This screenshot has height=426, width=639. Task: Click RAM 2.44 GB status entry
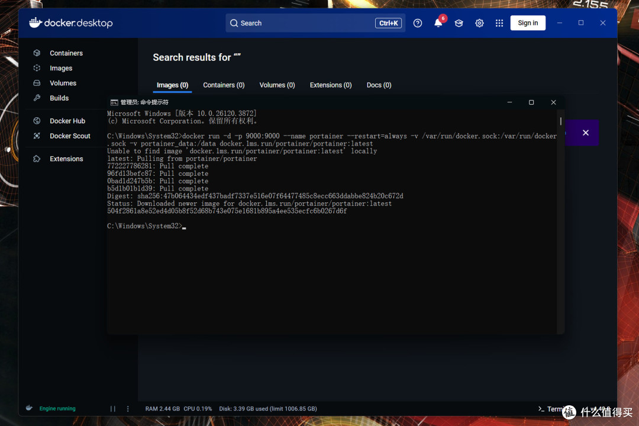163,408
